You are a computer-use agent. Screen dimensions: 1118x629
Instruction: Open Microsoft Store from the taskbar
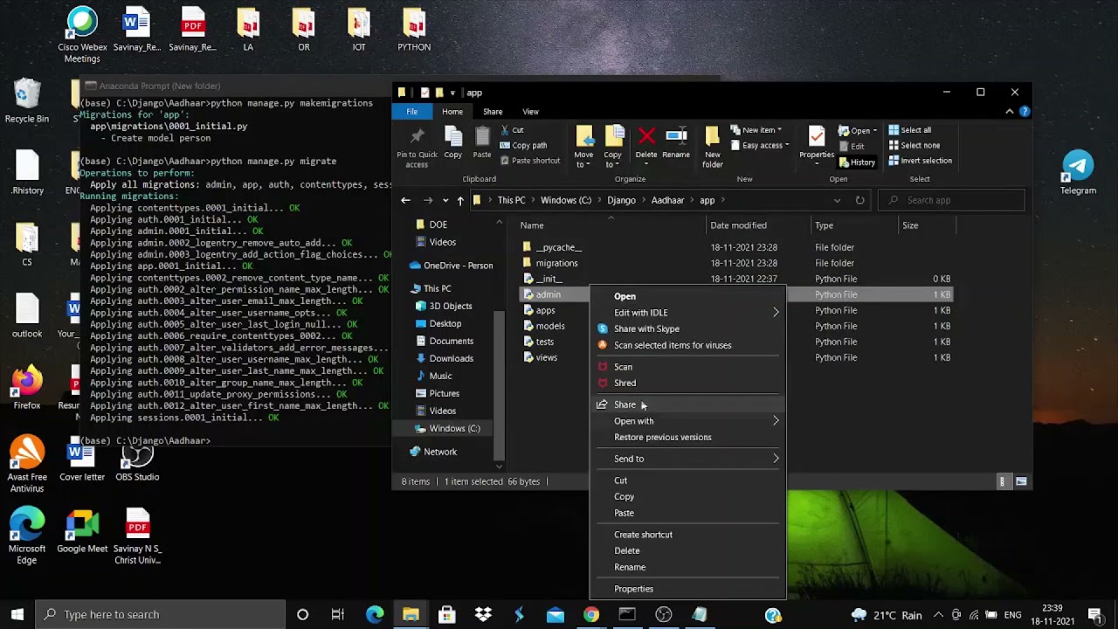(446, 614)
